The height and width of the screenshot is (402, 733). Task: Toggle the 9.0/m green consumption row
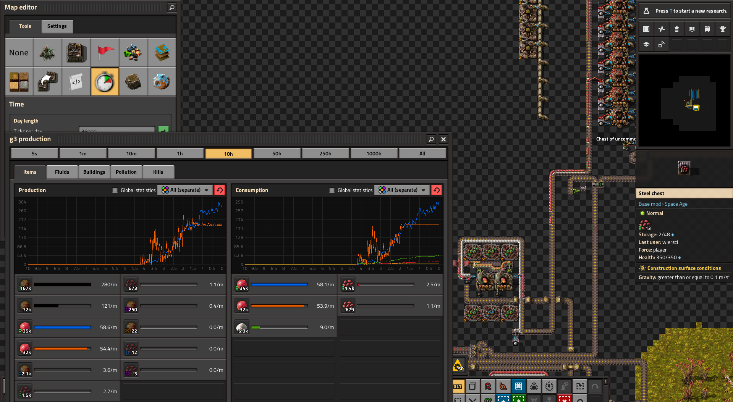tap(285, 327)
